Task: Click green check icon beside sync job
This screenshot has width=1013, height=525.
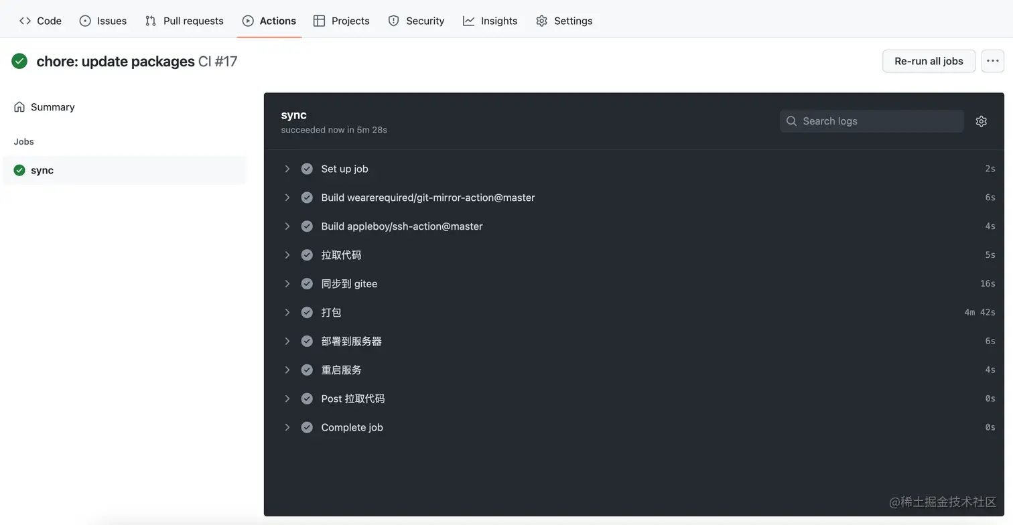Action: coord(19,170)
